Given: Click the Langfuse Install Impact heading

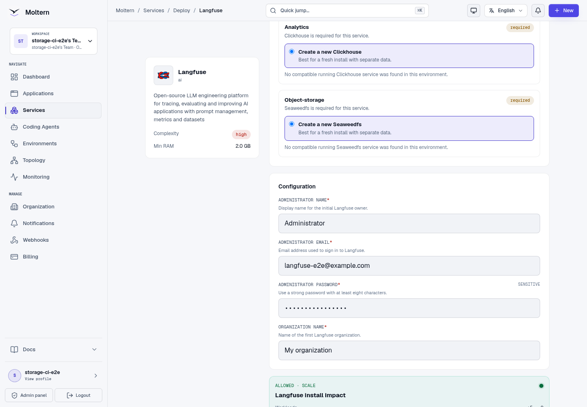Looking at the screenshot, I should click(x=310, y=395).
